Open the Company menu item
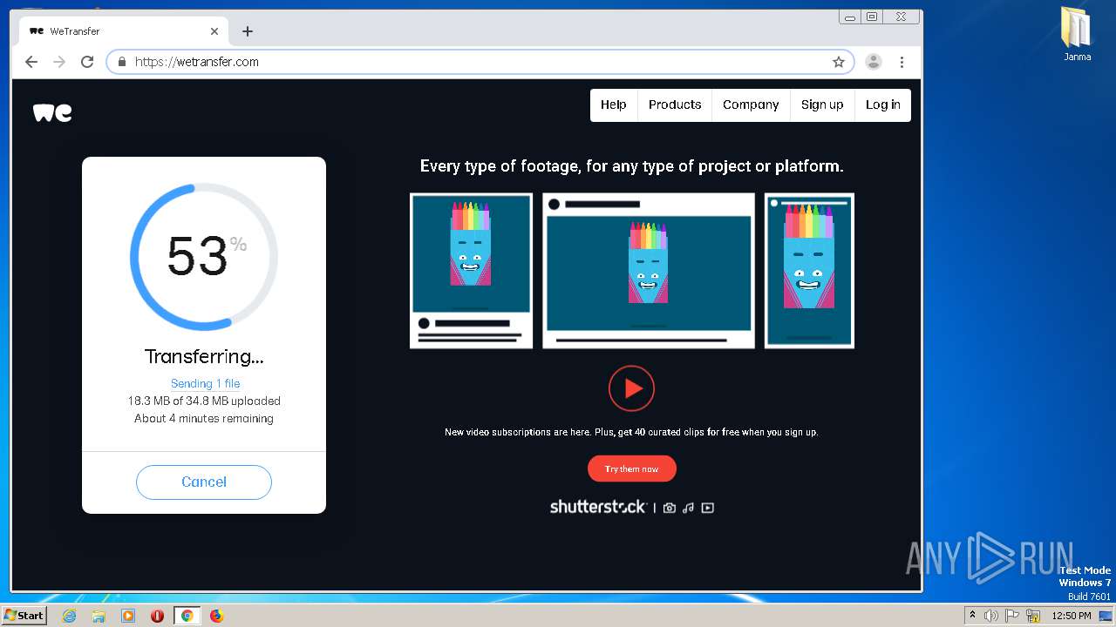1116x627 pixels. 751,104
